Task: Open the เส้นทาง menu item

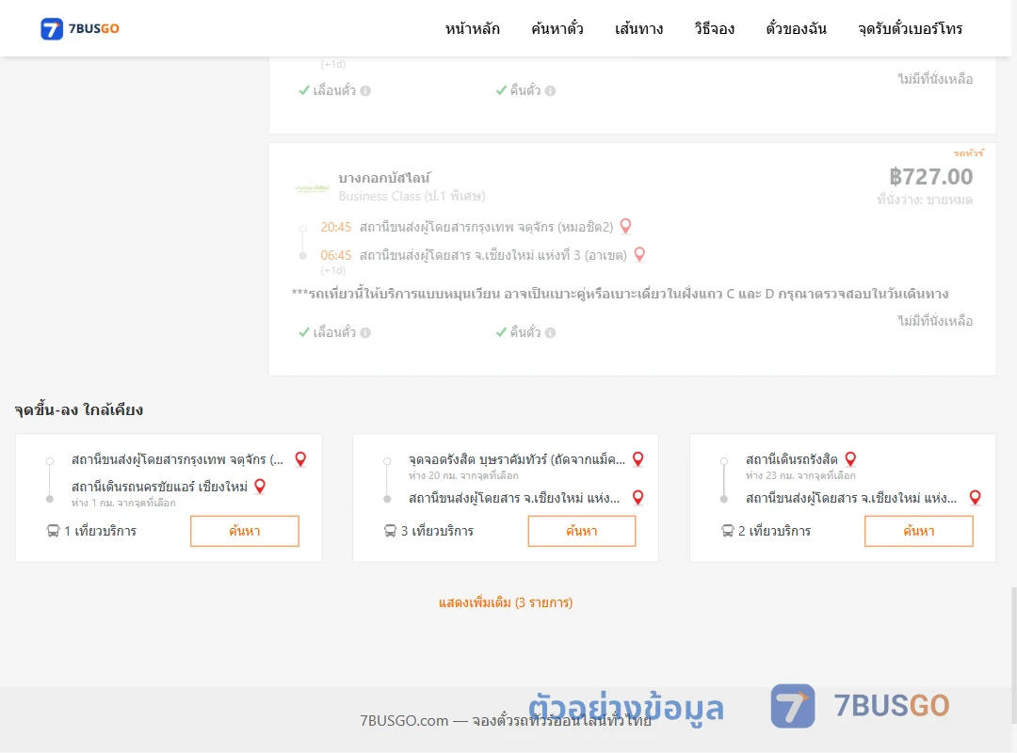Action: click(x=638, y=28)
